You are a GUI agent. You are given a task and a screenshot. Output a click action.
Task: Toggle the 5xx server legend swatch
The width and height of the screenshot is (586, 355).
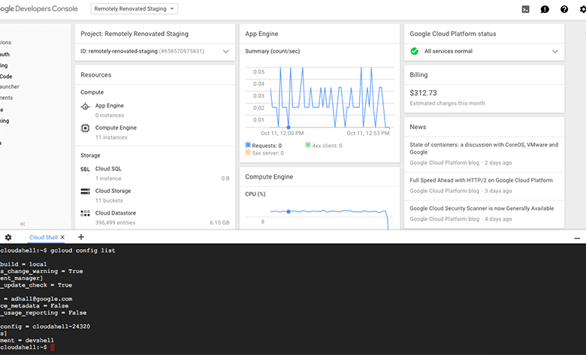point(248,152)
